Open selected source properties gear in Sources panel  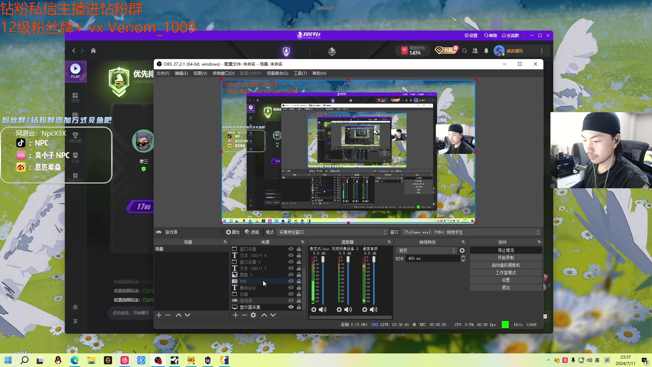point(253,315)
